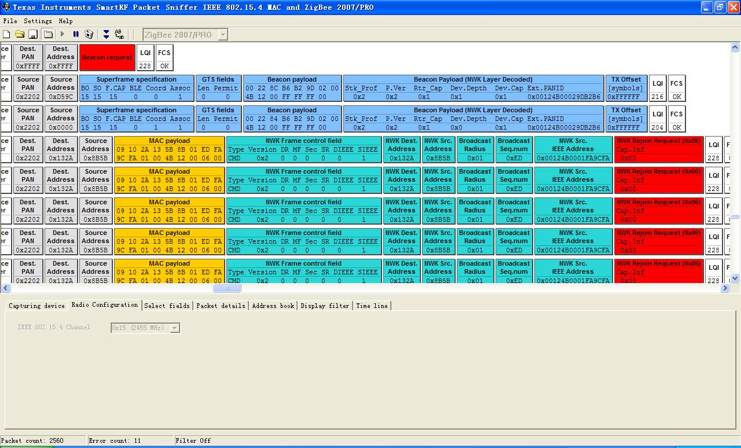Click the Dest. Address 0xFFFF field
Image resolution: width=741 pixels, height=448 pixels.
click(61, 57)
